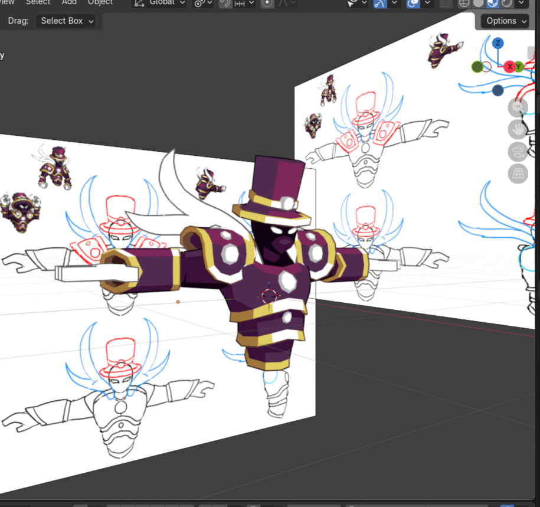Viewport: 540px width, 507px height.
Task: Open the Add menu
Action: click(69, 2)
